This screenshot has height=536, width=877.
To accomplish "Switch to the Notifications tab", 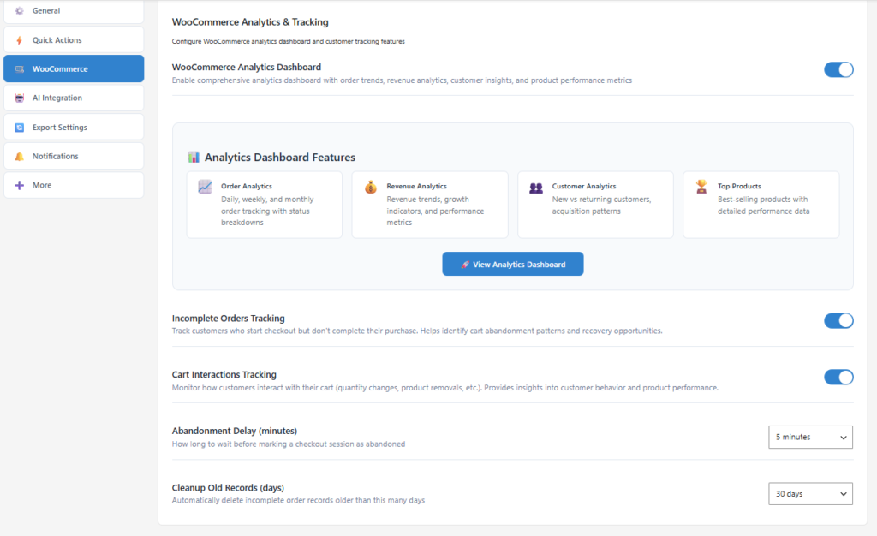I will [x=74, y=157].
